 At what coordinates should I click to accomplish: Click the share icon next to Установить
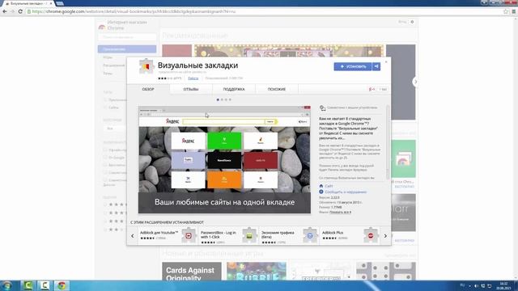pyautogui.click(x=376, y=66)
